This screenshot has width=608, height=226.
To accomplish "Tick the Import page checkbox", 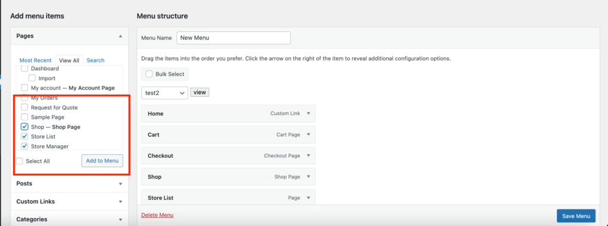I will pyautogui.click(x=32, y=78).
